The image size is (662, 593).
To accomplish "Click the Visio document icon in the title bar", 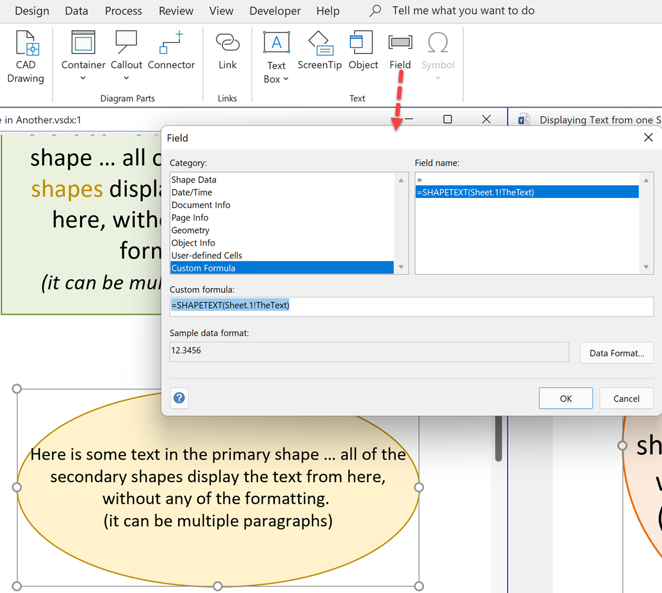I will pos(523,119).
